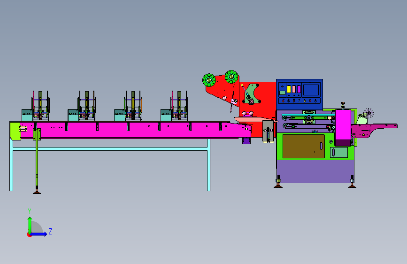407x264 pixels.
Task: Click the blue Z axis arrow of triad
Action: coord(39,234)
